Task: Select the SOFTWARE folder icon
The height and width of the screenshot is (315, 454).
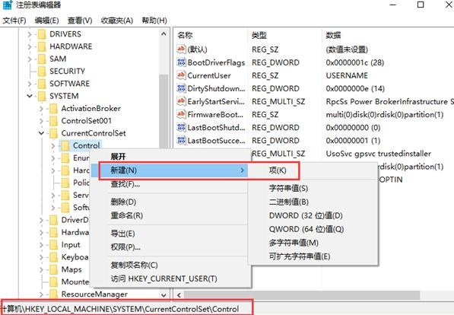Action: 42,84
